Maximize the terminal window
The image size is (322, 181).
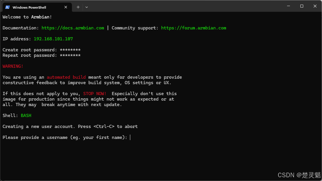tap(302, 6)
